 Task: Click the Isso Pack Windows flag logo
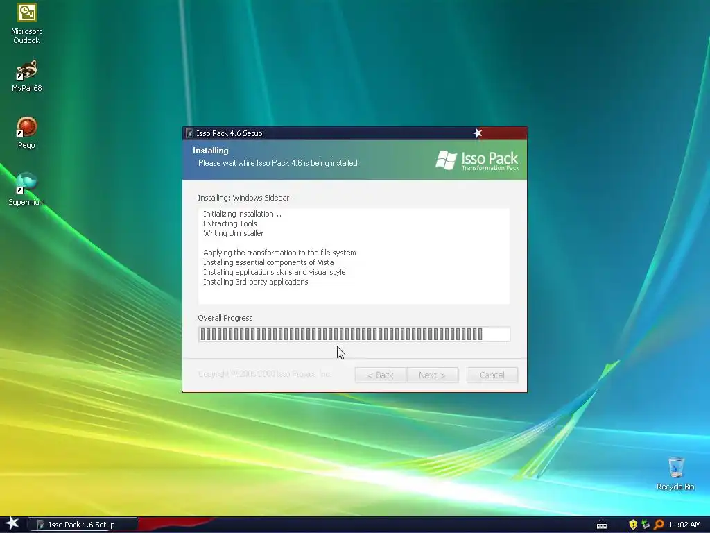pos(446,160)
